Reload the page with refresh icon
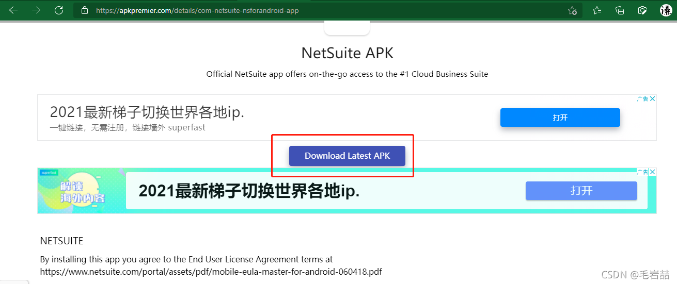 [x=59, y=10]
